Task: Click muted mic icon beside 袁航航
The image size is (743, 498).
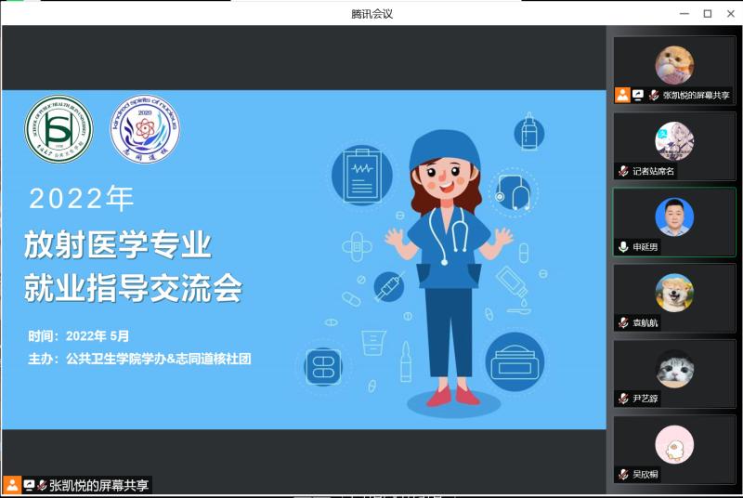Action: click(x=623, y=322)
